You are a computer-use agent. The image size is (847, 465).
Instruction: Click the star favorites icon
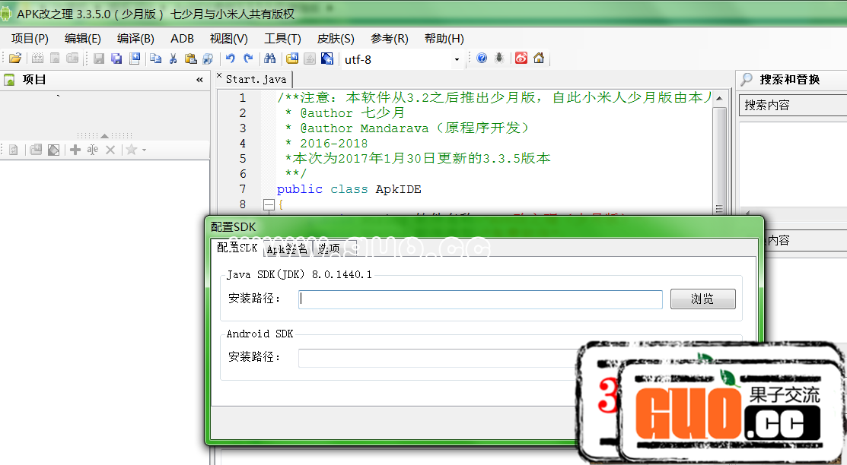[x=131, y=150]
